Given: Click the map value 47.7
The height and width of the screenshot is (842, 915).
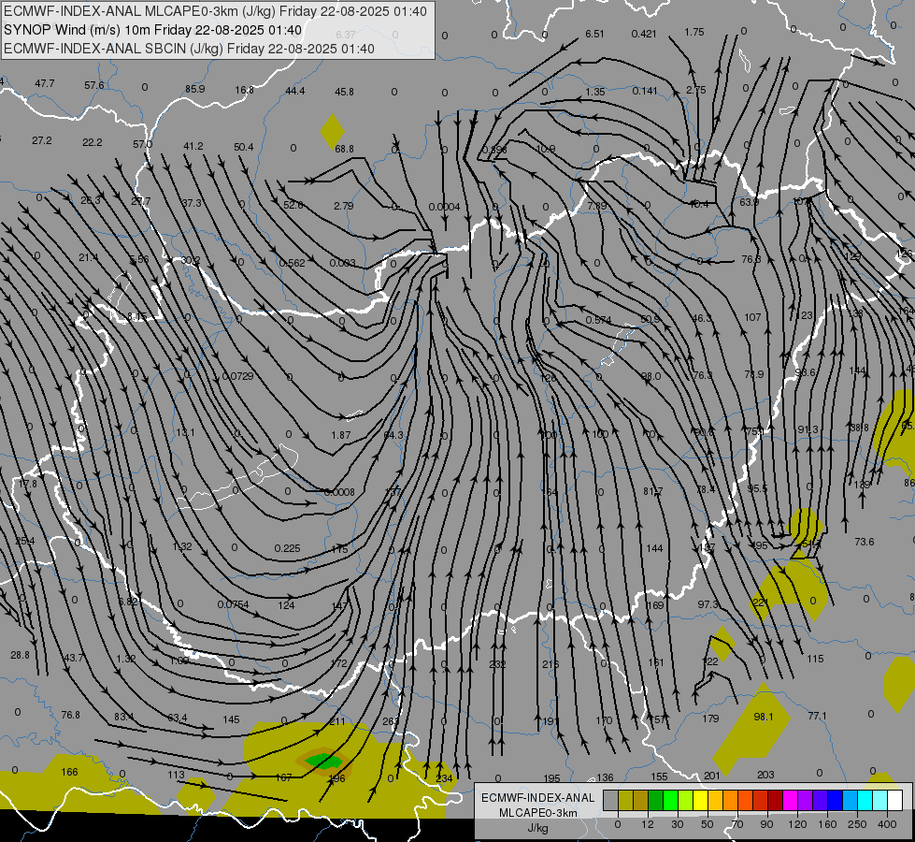Looking at the screenshot, I should [x=44, y=83].
